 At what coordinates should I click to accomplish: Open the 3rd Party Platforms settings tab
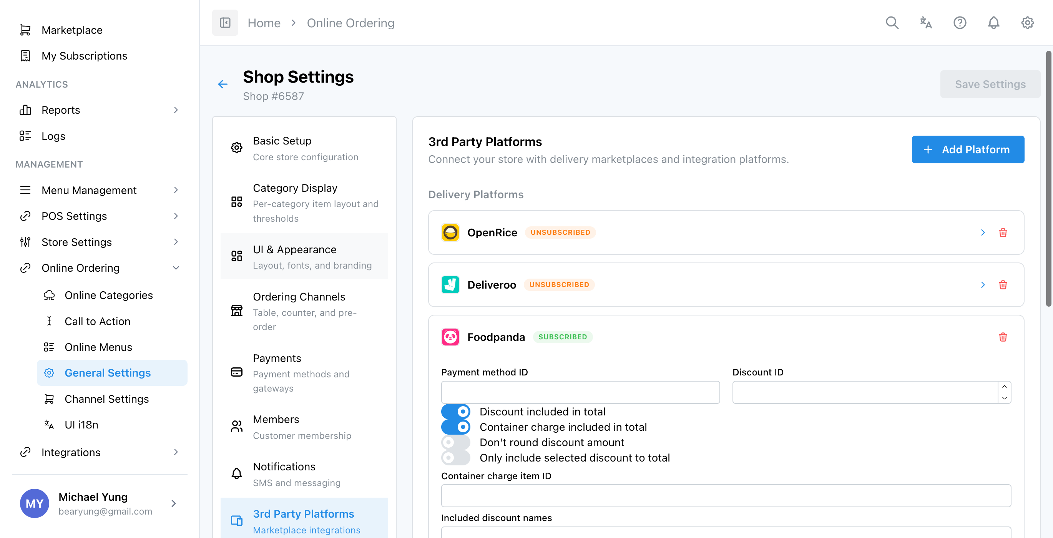(x=304, y=514)
